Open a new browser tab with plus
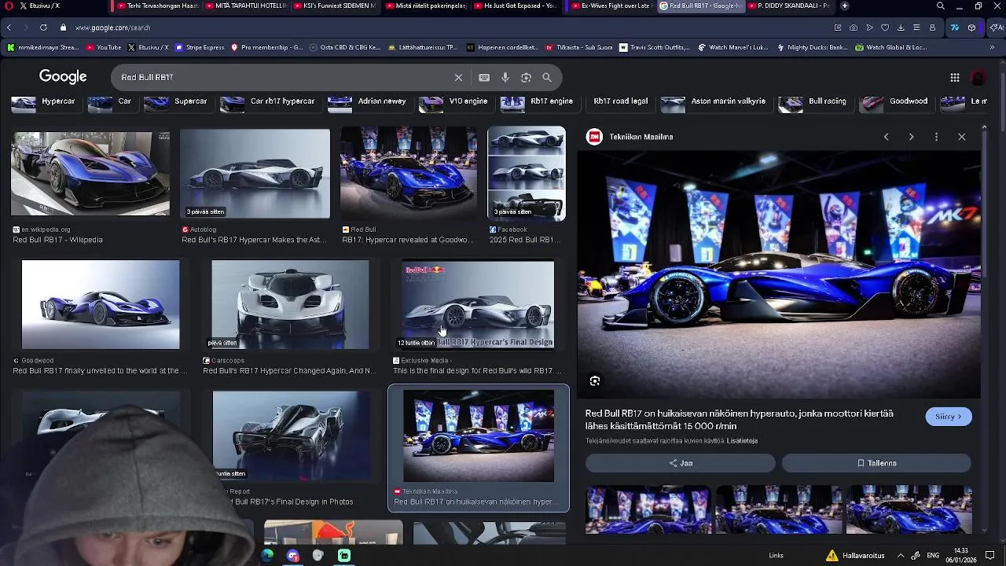This screenshot has height=566, width=1006. (x=844, y=6)
